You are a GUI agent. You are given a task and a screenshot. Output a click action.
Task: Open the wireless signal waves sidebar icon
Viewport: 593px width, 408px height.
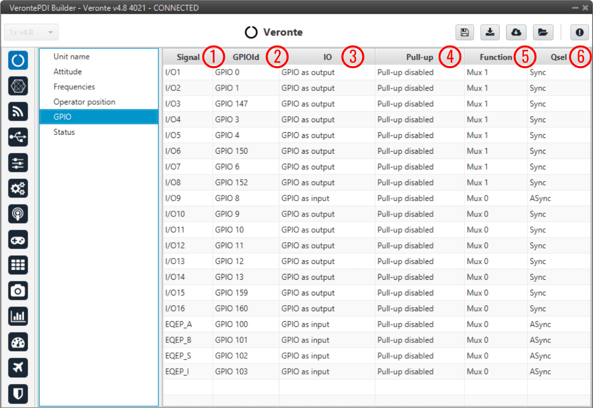pyautogui.click(x=18, y=112)
